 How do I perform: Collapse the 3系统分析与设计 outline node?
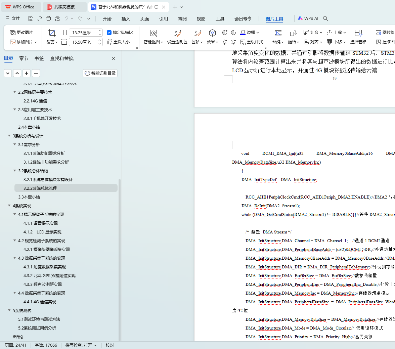(x=9, y=136)
